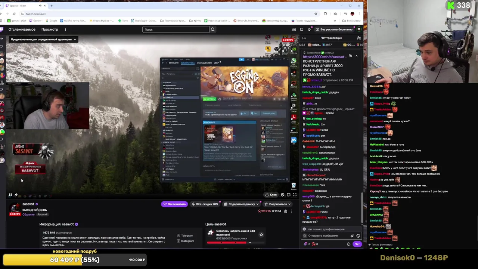Click sasavot channel name under player
Screen dimensions: 478x269
[28, 204]
